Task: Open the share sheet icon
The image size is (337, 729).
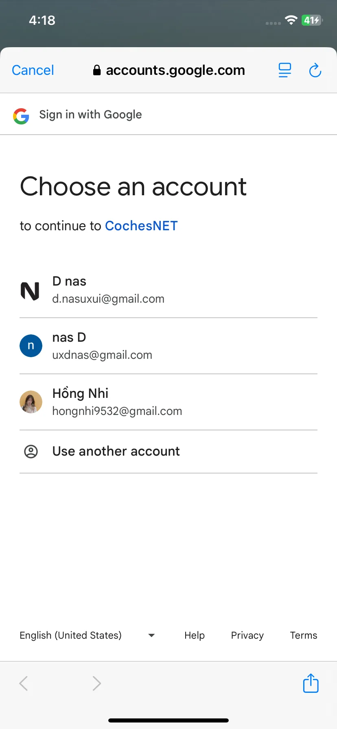Action: click(311, 683)
